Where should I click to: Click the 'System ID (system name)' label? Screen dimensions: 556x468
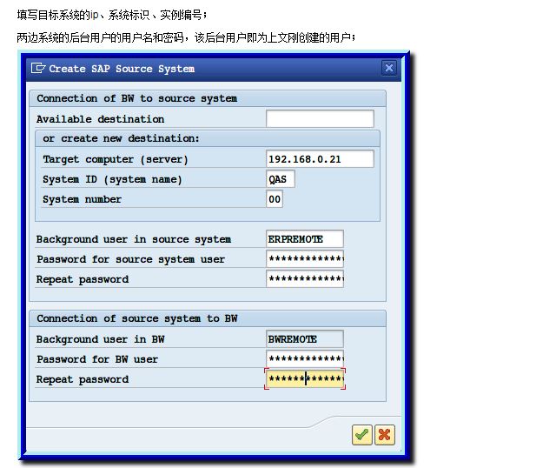(112, 179)
